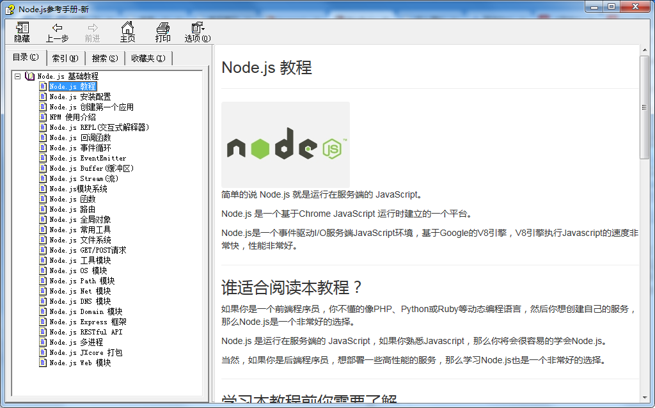
Task: Select Node.js EventEmitter in the tree
Action: tap(88, 158)
